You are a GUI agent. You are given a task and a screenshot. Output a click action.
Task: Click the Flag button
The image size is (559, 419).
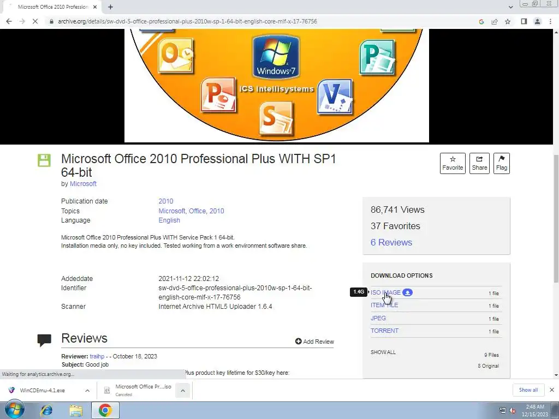(x=502, y=163)
